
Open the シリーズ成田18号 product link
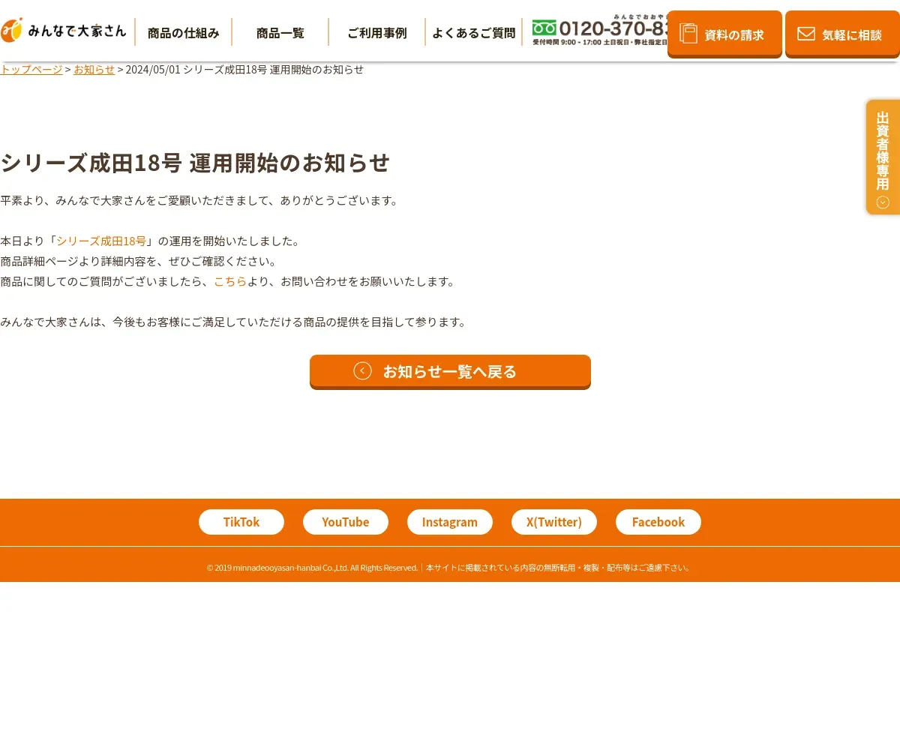(101, 241)
